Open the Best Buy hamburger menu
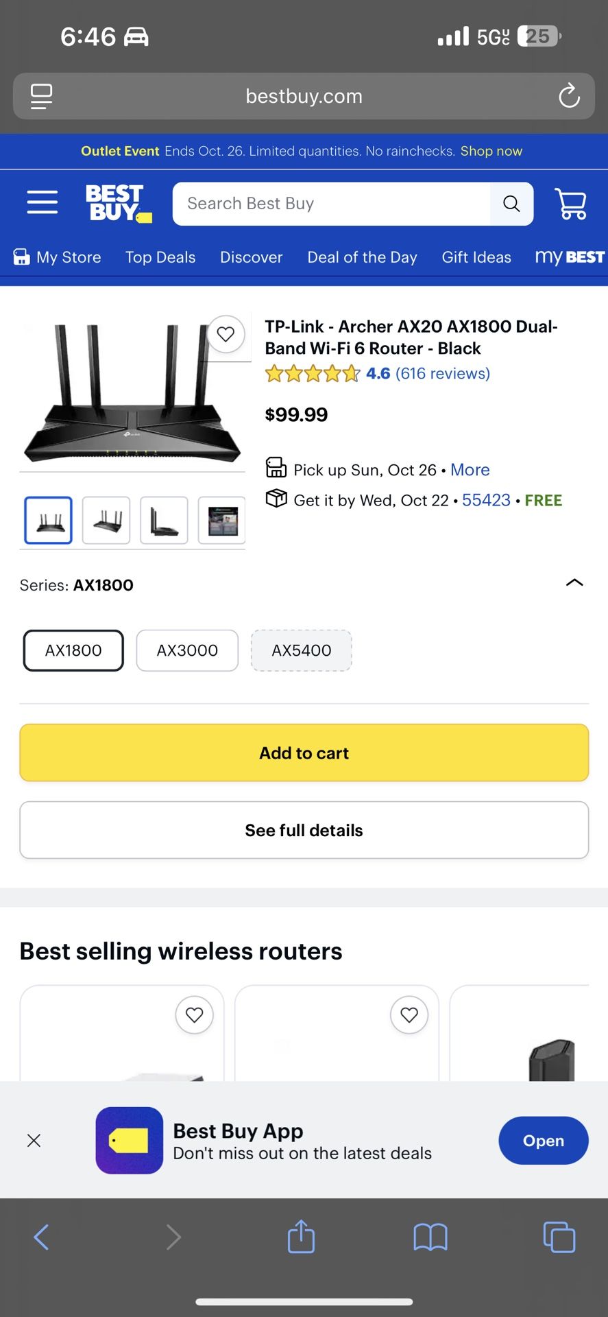The height and width of the screenshot is (1317, 608). [x=42, y=202]
